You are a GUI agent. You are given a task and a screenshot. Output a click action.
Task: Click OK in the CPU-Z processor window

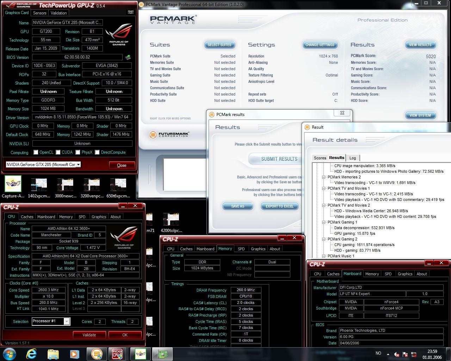[125, 335]
